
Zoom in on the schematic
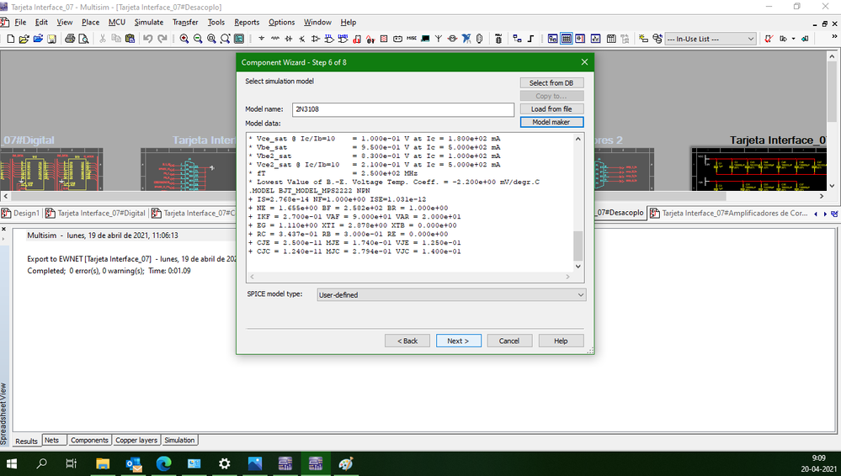click(184, 39)
